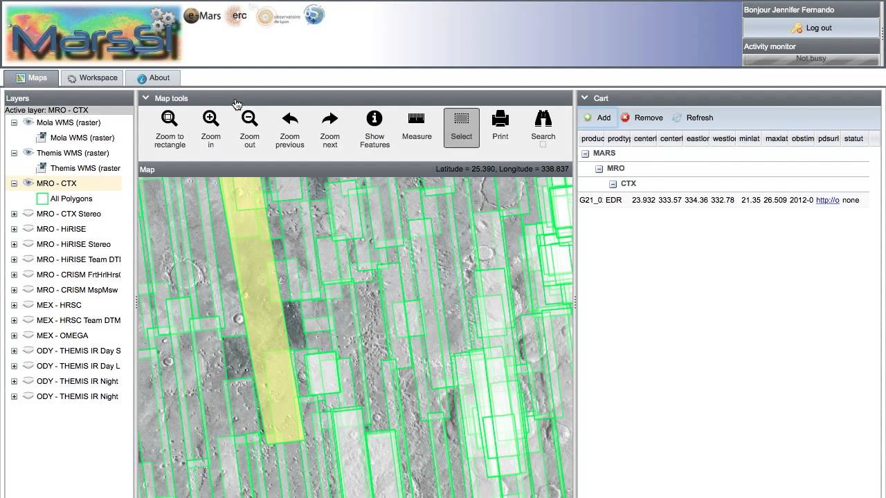This screenshot has width=886, height=498.
Task: Collapse the Themis WMS layer node
Action: tap(14, 153)
